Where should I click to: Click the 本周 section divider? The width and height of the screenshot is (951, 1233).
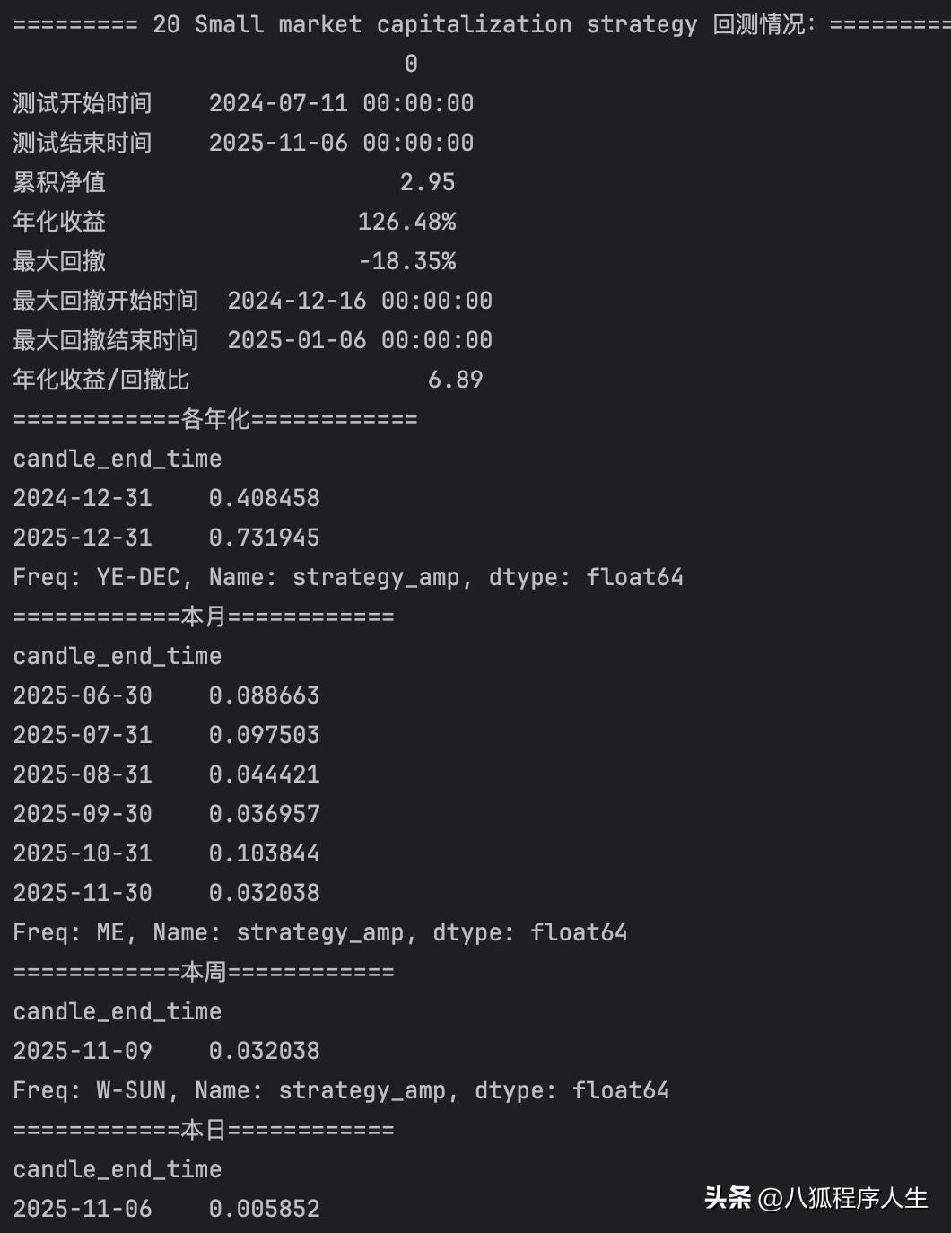point(204,972)
